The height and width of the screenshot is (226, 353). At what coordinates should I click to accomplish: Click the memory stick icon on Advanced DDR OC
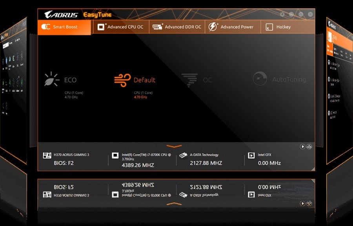click(158, 27)
